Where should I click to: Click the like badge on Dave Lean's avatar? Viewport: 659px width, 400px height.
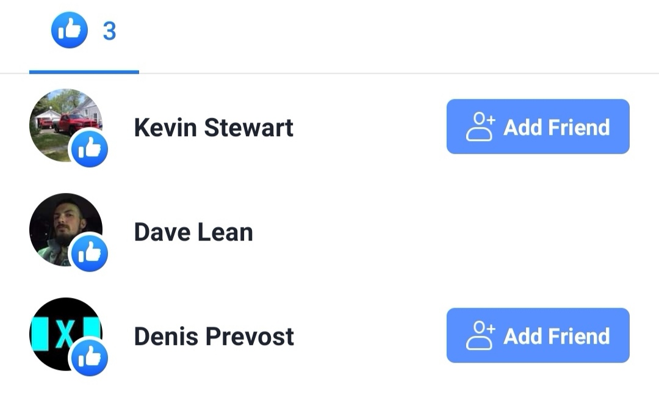[90, 253]
